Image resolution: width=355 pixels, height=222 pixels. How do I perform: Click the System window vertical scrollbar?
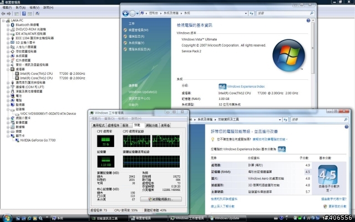(313, 63)
